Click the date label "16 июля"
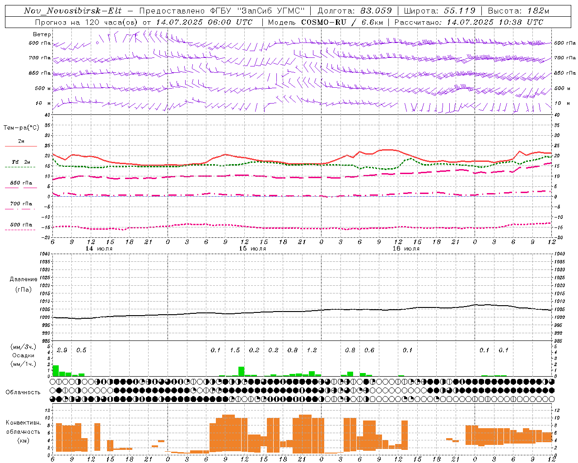Screen dimensions: 578x463 (406, 249)
